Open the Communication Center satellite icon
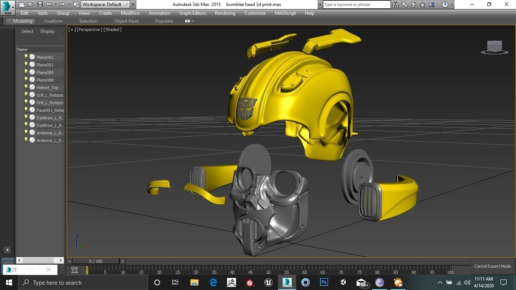The image size is (516, 290). pyautogui.click(x=414, y=5)
